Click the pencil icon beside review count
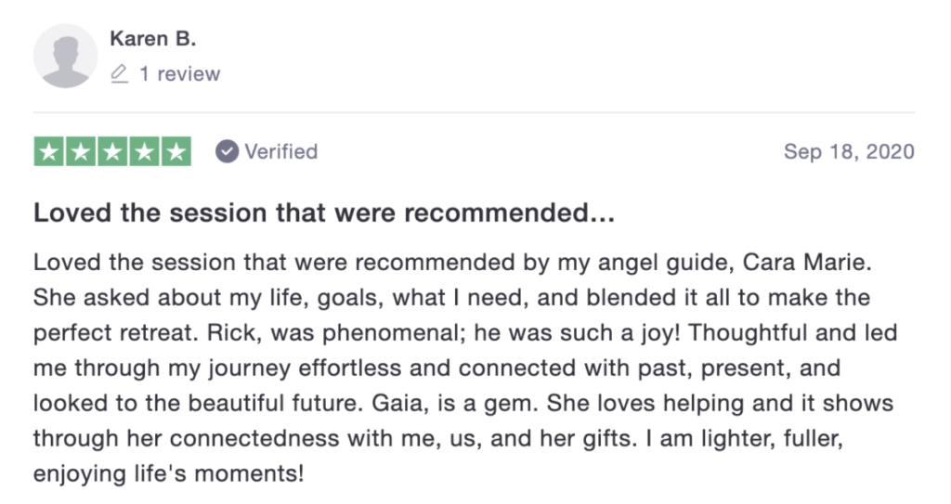 (119, 73)
